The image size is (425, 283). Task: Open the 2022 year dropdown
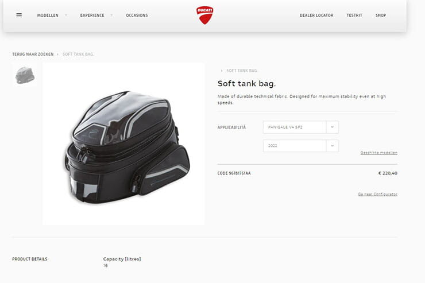pos(295,146)
